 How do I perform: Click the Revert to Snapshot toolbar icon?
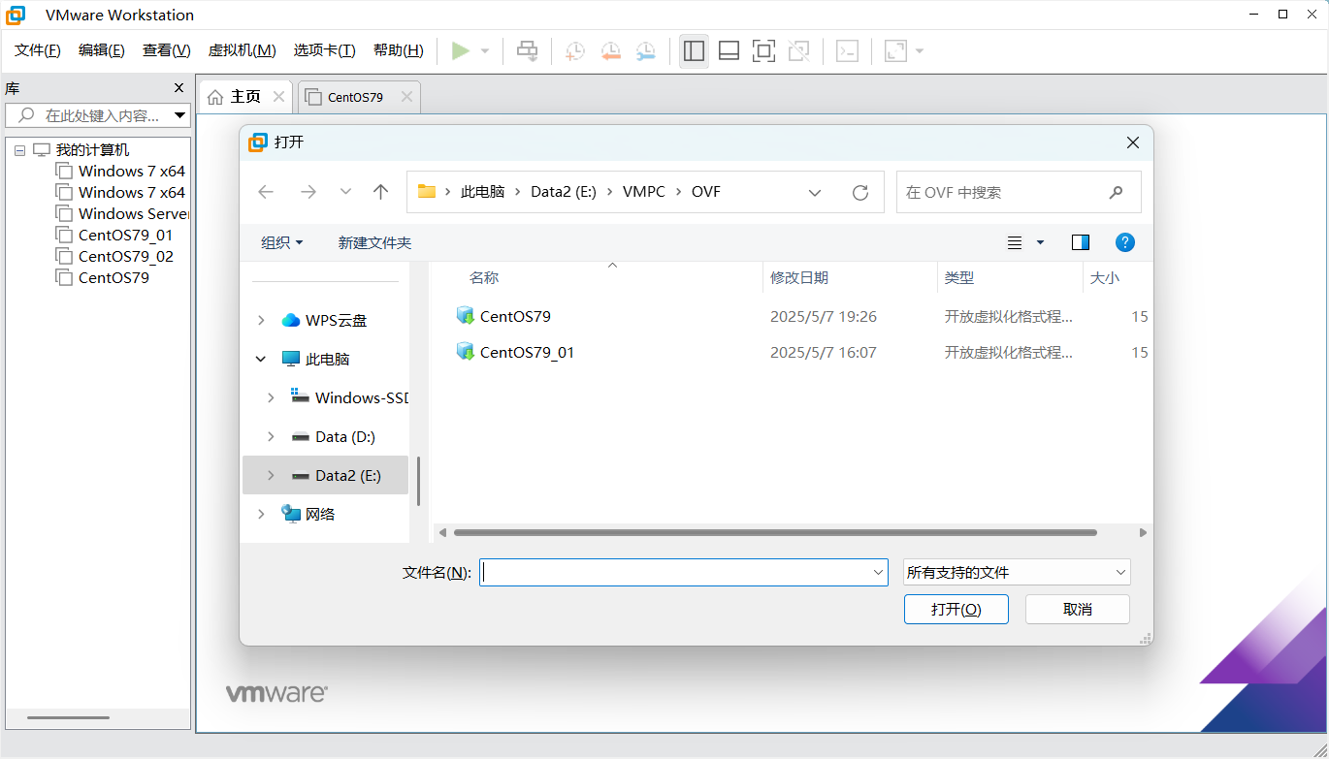(610, 51)
